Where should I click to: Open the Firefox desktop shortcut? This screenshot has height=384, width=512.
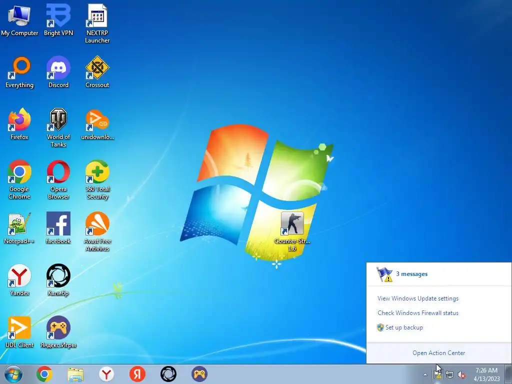pos(19,124)
